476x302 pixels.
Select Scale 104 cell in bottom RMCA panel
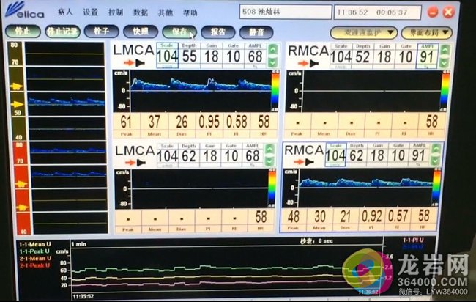[x=335, y=155]
